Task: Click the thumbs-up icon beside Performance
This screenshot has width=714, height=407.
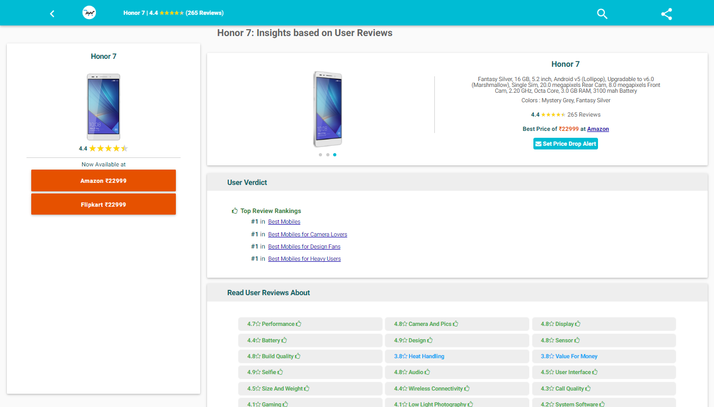Action: (x=299, y=324)
